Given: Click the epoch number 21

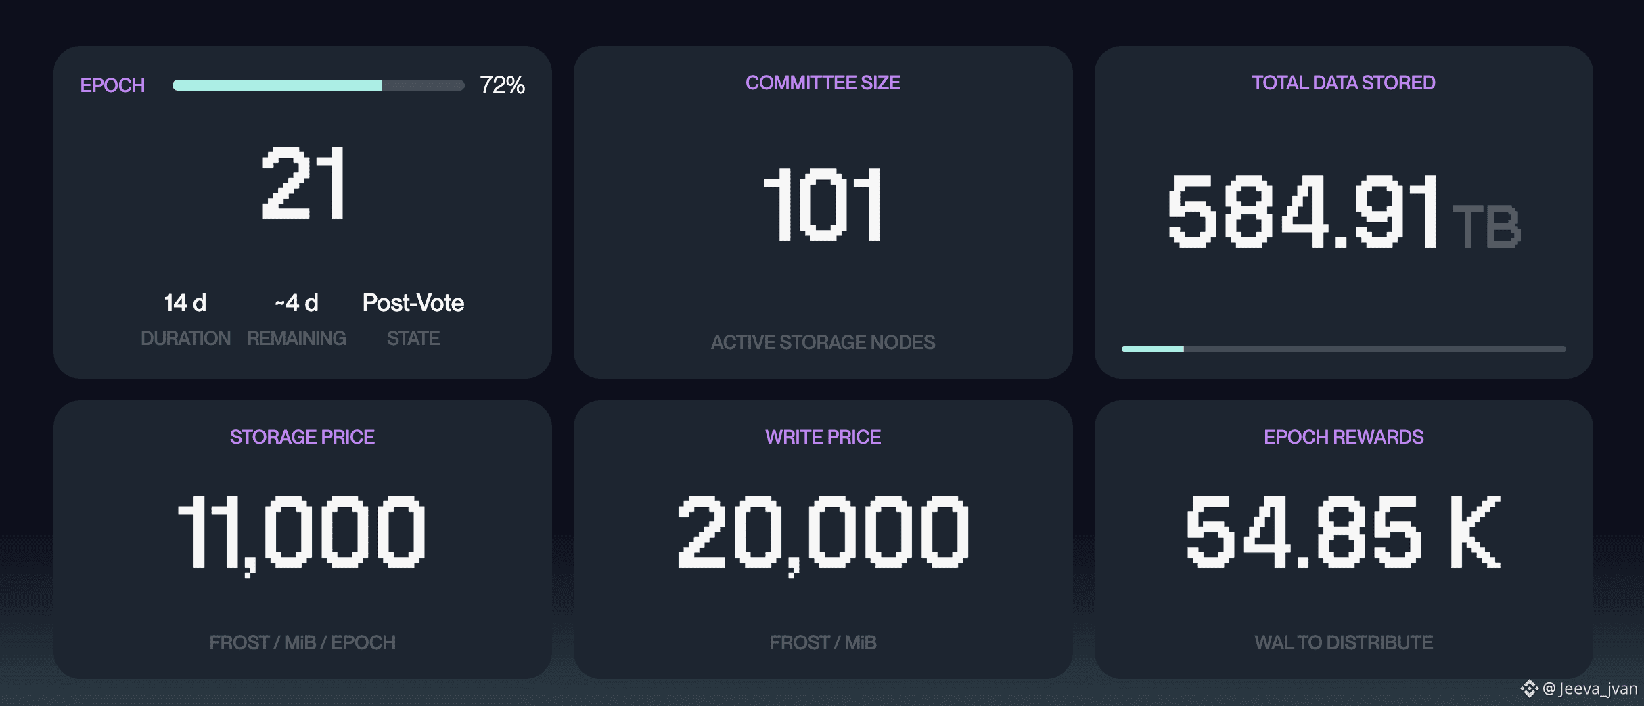Looking at the screenshot, I should click(x=303, y=184).
